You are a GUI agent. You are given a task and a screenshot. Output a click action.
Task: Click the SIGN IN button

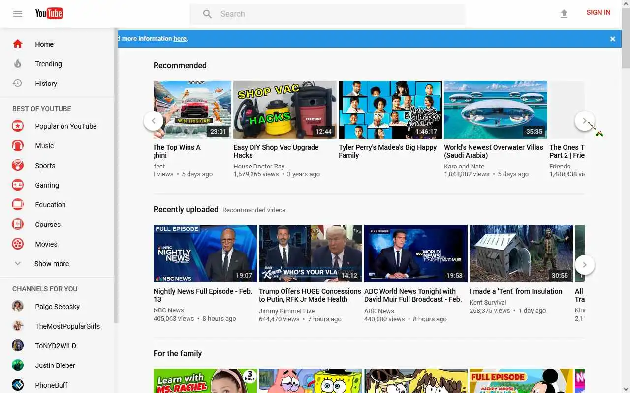tap(598, 13)
